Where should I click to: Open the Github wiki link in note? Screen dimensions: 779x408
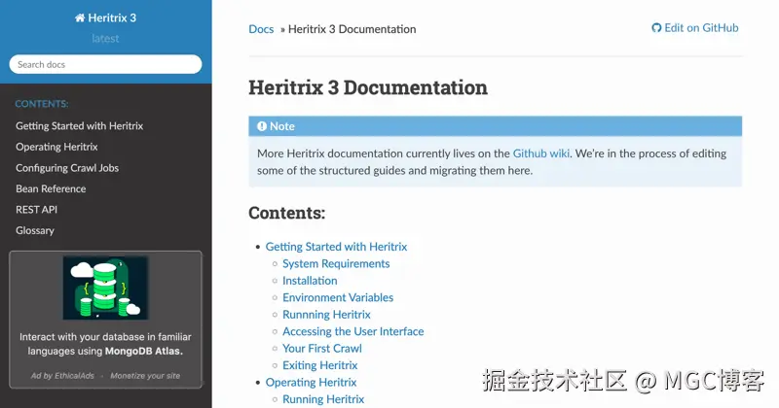point(541,153)
